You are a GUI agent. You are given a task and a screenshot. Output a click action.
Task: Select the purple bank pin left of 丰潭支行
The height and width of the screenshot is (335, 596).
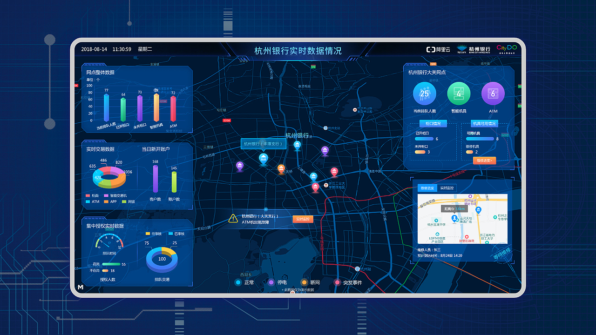[240, 167]
